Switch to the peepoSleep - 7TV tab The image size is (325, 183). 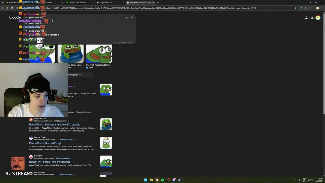(110, 3)
